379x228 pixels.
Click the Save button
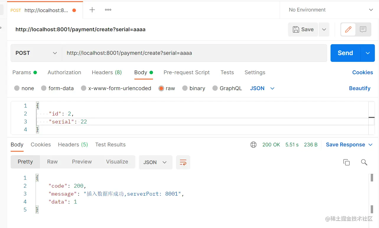click(x=303, y=29)
